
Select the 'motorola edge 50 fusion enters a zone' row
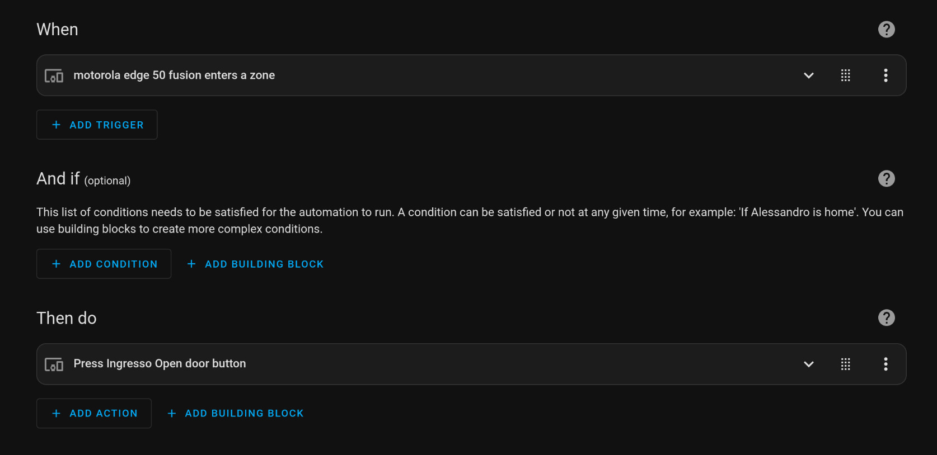[x=471, y=75]
